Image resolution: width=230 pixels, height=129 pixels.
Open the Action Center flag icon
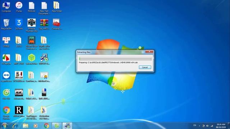203,126
